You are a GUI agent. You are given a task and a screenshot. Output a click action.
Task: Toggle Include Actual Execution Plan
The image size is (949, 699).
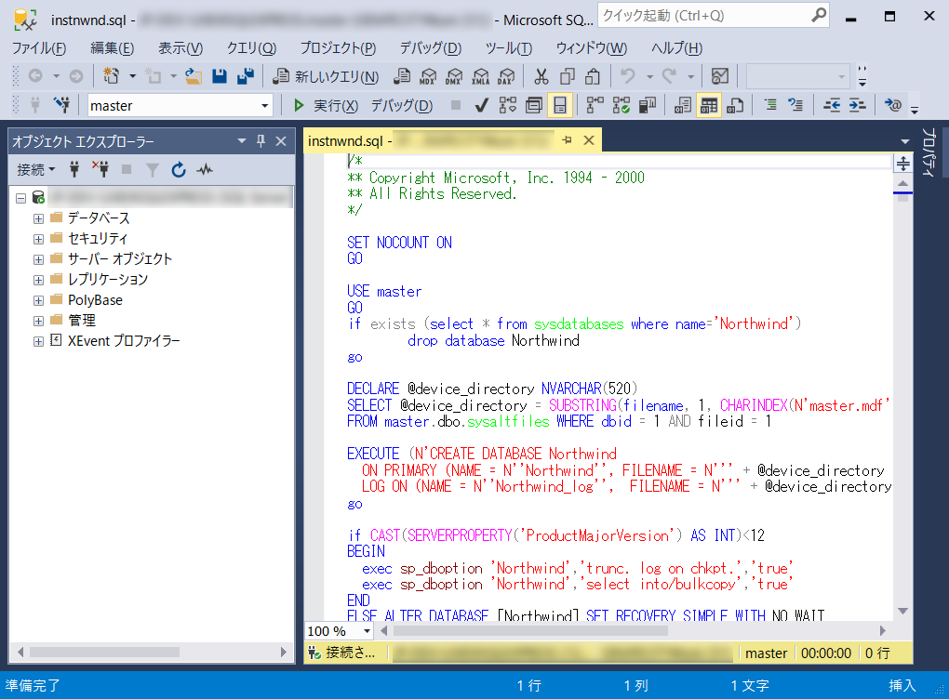point(595,106)
